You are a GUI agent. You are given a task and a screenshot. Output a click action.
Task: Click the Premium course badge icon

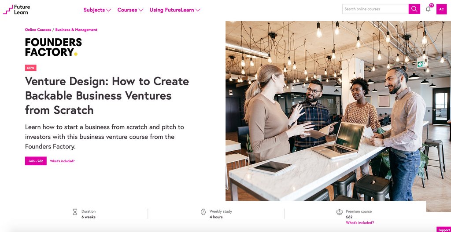[x=340, y=212]
